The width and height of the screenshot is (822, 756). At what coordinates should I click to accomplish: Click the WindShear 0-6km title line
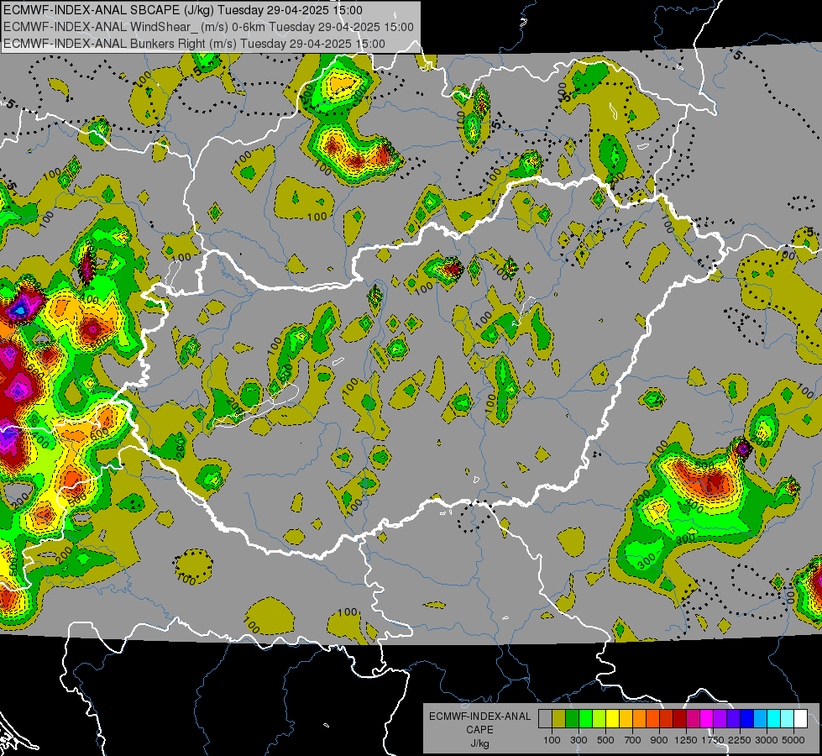point(208,27)
